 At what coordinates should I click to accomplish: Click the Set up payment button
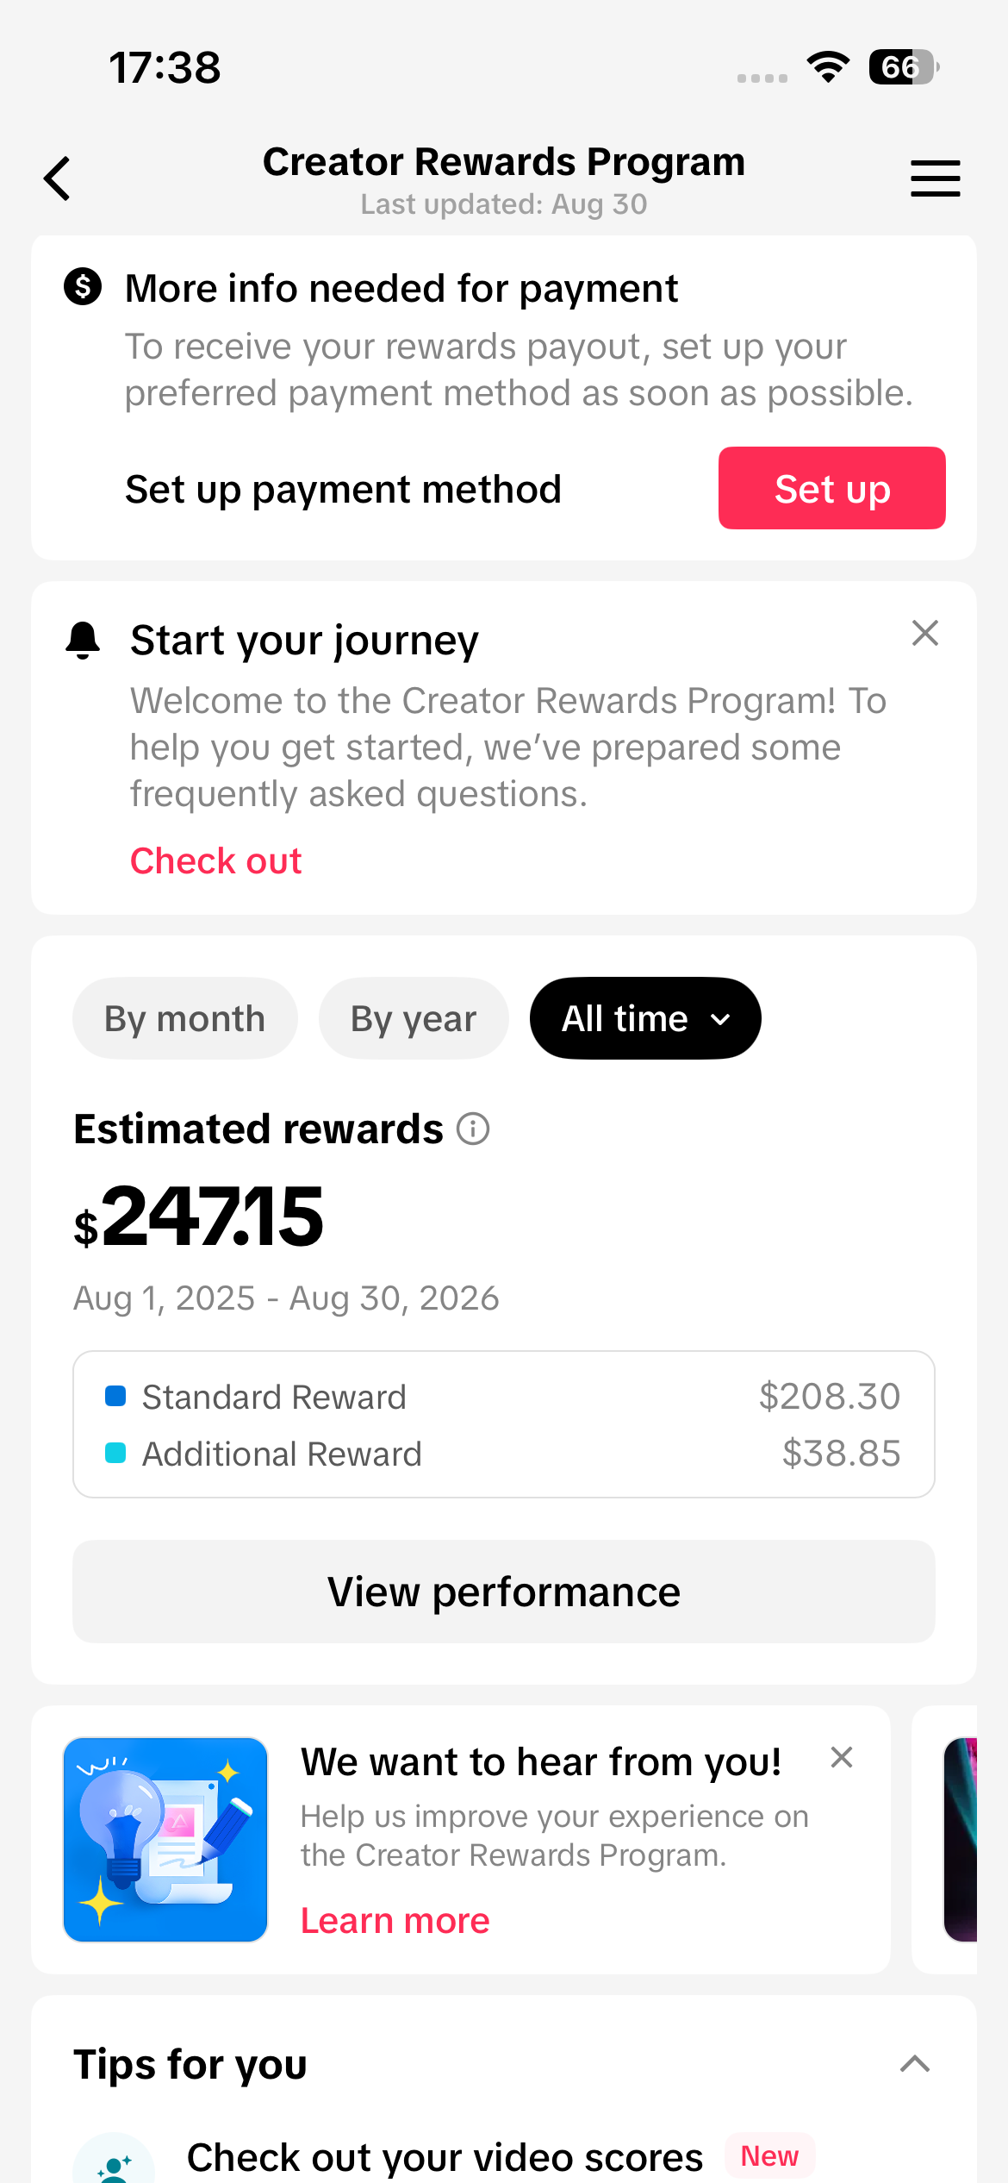click(x=832, y=488)
